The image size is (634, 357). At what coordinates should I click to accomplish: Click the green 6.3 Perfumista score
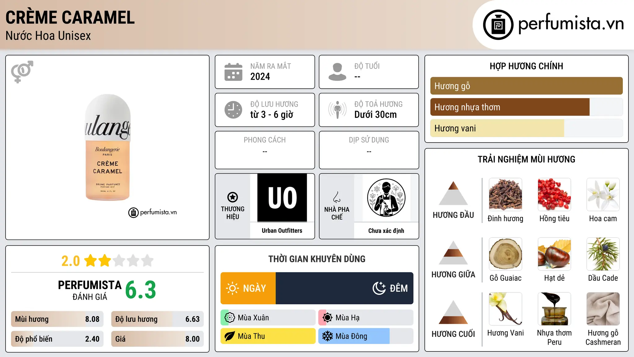click(x=141, y=290)
